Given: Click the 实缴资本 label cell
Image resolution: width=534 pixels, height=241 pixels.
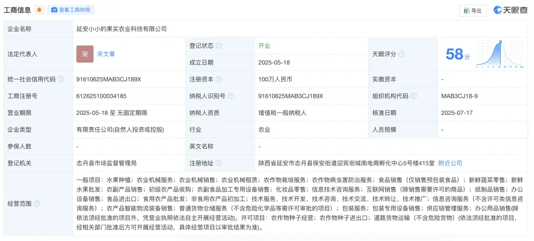Looking at the screenshot, I should point(403,79).
